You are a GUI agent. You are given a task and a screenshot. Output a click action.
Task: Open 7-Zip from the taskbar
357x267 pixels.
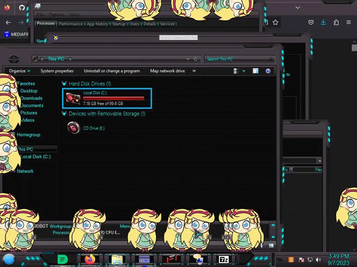tap(223, 259)
